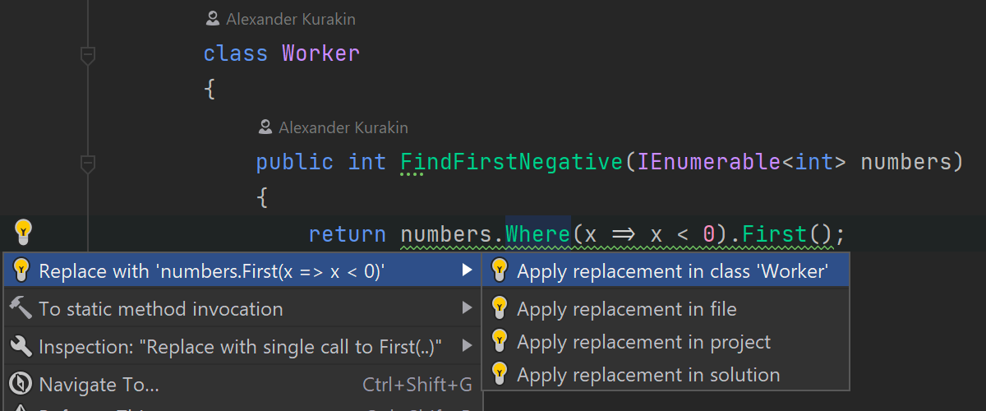Click the lightbulb quick-fix icon in gutter
Screen dimensions: 986x411
pyautogui.click(x=23, y=231)
